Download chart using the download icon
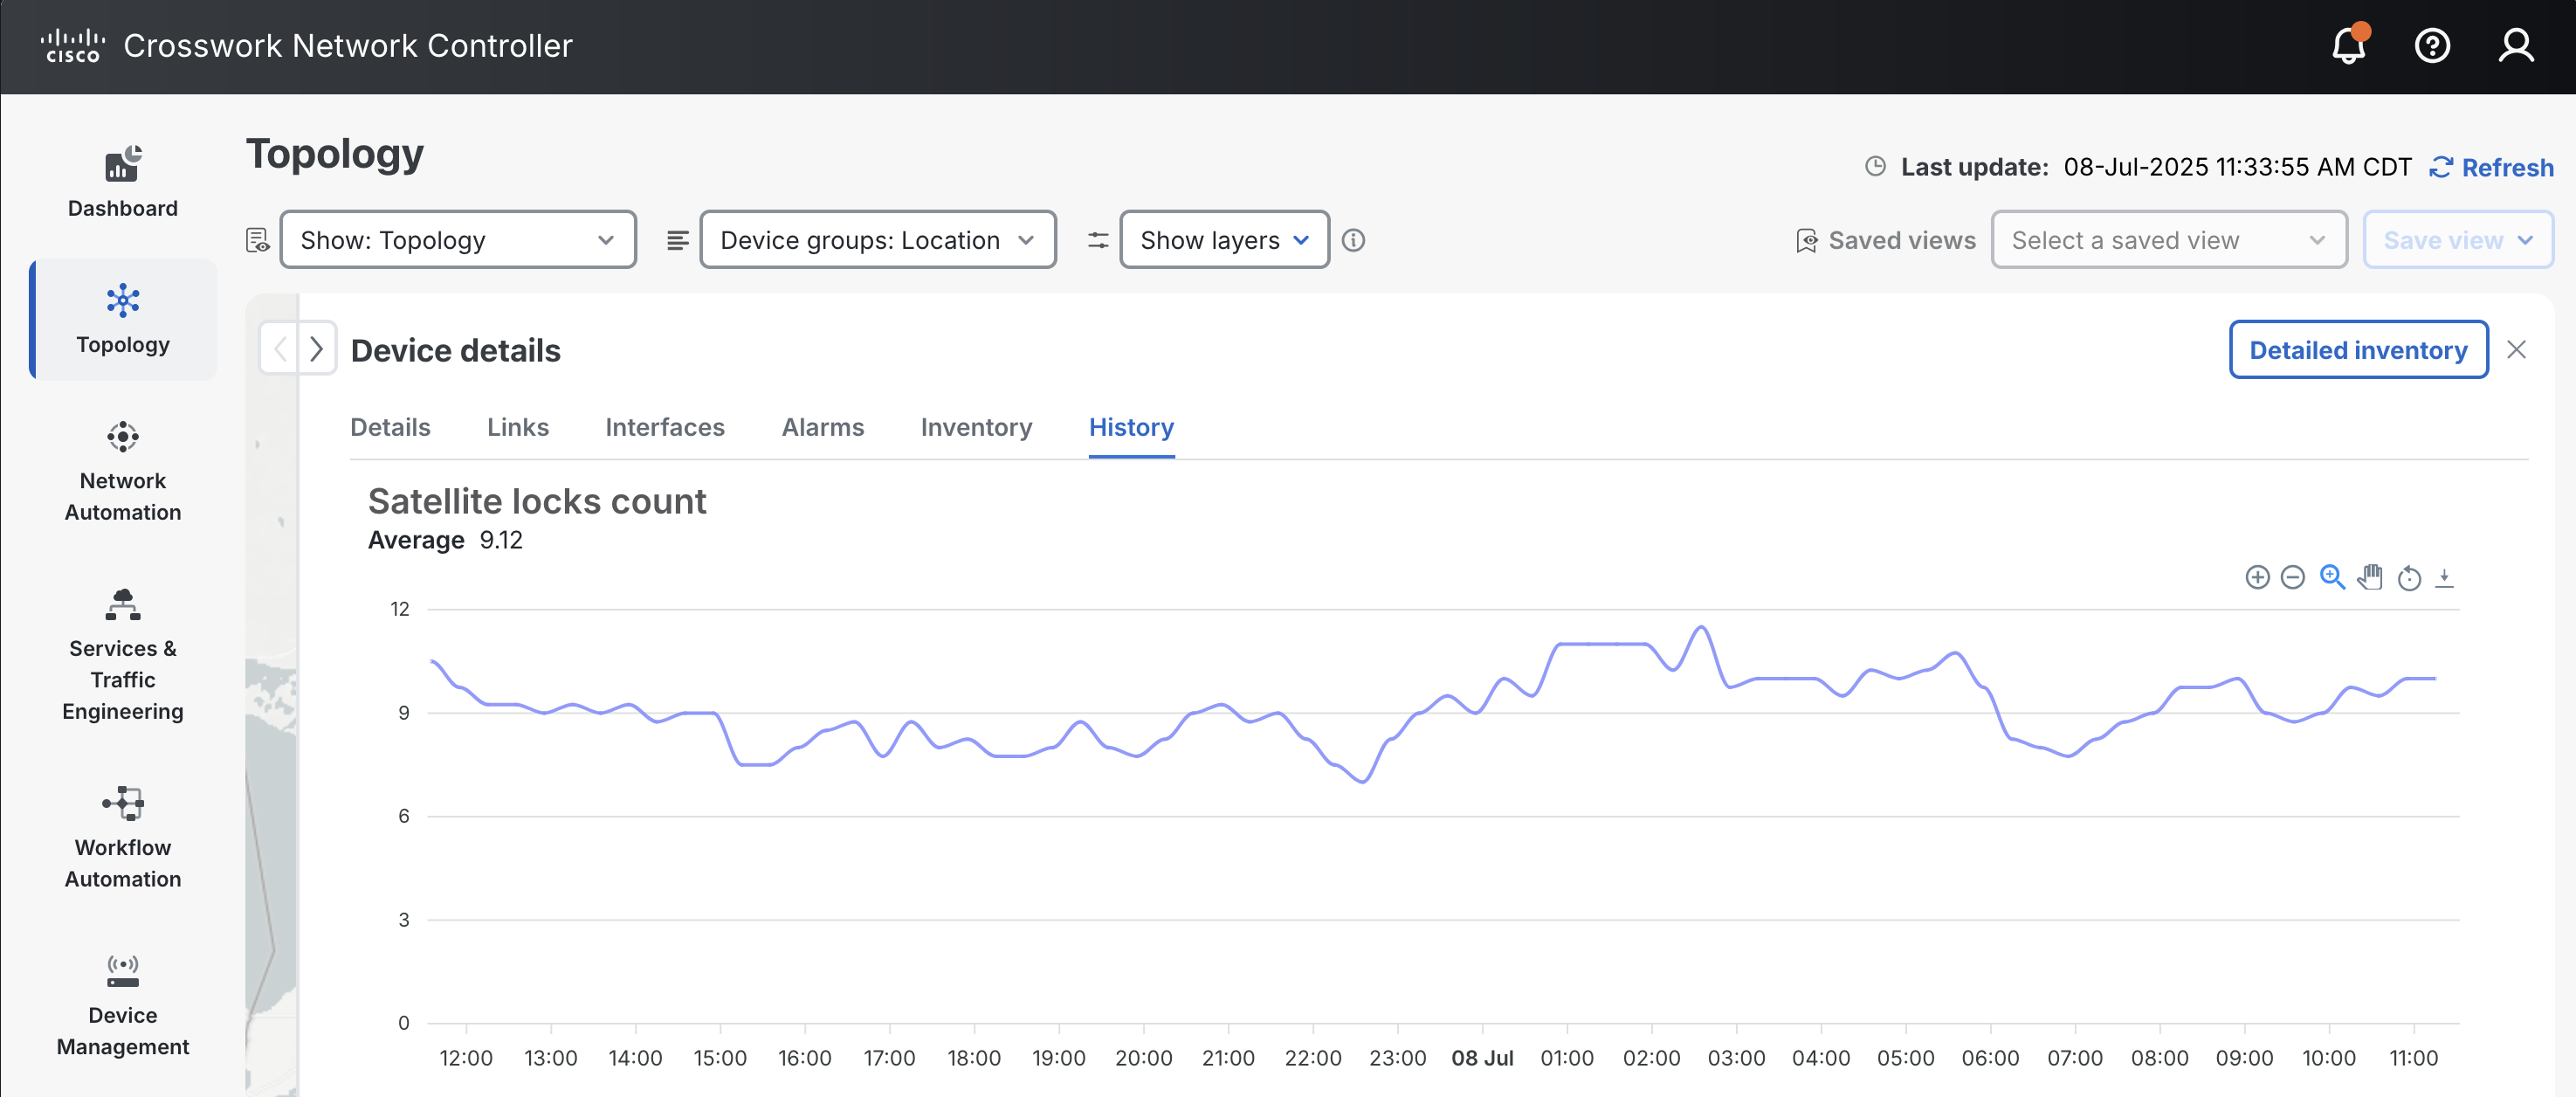 pyautogui.click(x=2444, y=577)
